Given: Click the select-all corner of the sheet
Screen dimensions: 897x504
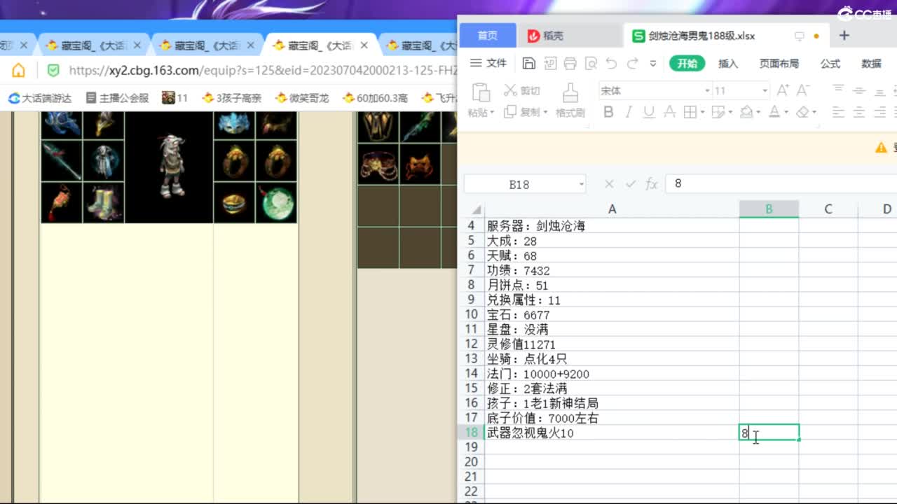Looking at the screenshot, I should 477,209.
